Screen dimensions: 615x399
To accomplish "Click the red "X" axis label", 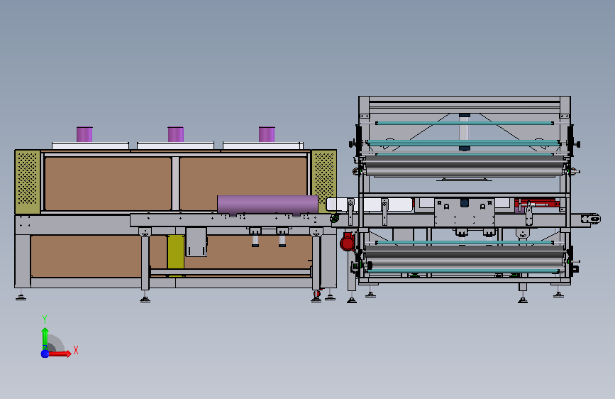I will click(76, 350).
